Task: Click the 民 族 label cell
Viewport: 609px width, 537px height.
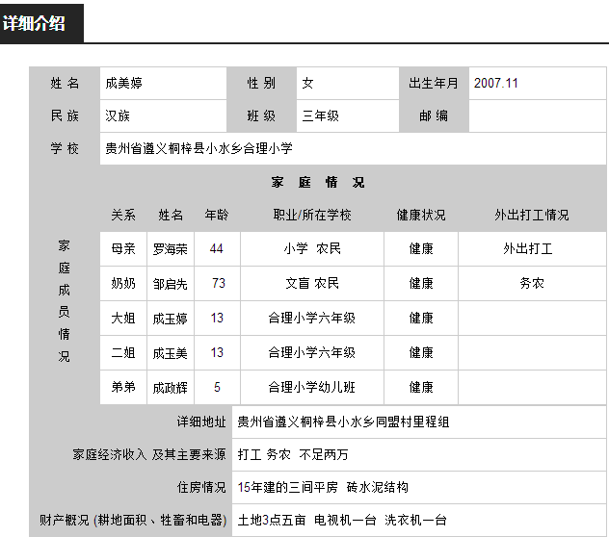Action: [x=65, y=115]
